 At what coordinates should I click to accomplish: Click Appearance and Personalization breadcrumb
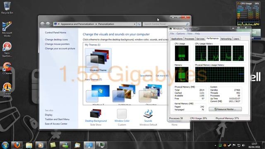(x=77, y=24)
